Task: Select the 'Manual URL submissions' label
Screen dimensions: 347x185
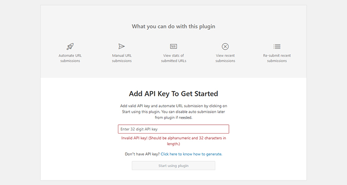Action: pyautogui.click(x=122, y=58)
